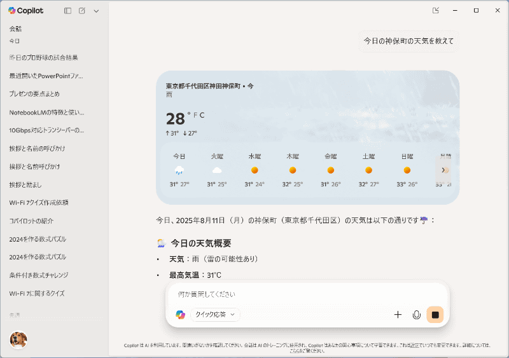Select the 土曜 sunny forecast day
The width and height of the screenshot is (509, 358).
point(368,170)
